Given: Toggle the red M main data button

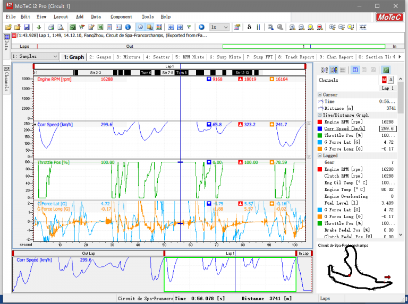Looking at the screenshot, I should click(384, 80).
